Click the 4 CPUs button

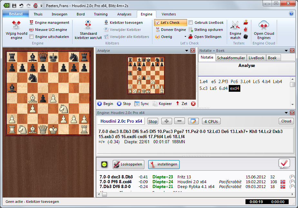click(211, 121)
